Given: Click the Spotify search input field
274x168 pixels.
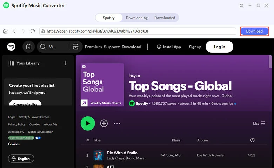Looking at the screenshot, I should [x=58, y=47].
